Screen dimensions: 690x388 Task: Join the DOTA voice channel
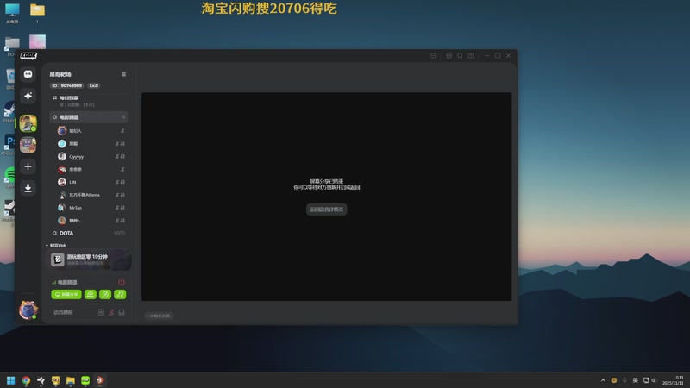pyautogui.click(x=89, y=233)
